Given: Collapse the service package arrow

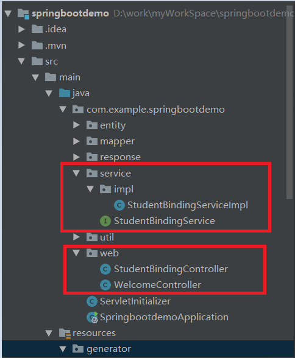Looking at the screenshot, I should click(76, 173).
